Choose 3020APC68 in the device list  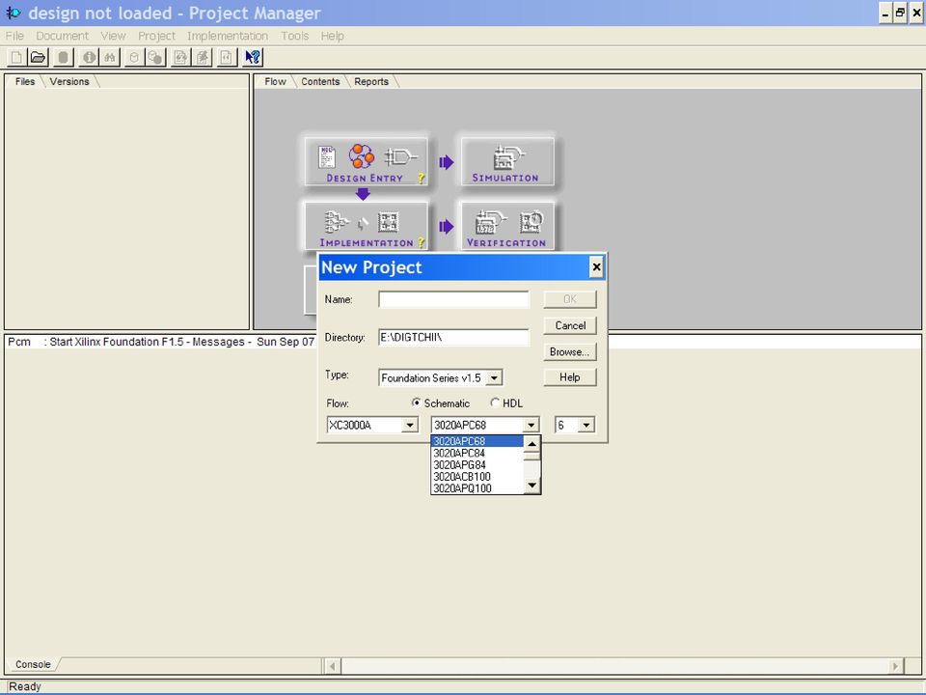click(477, 441)
